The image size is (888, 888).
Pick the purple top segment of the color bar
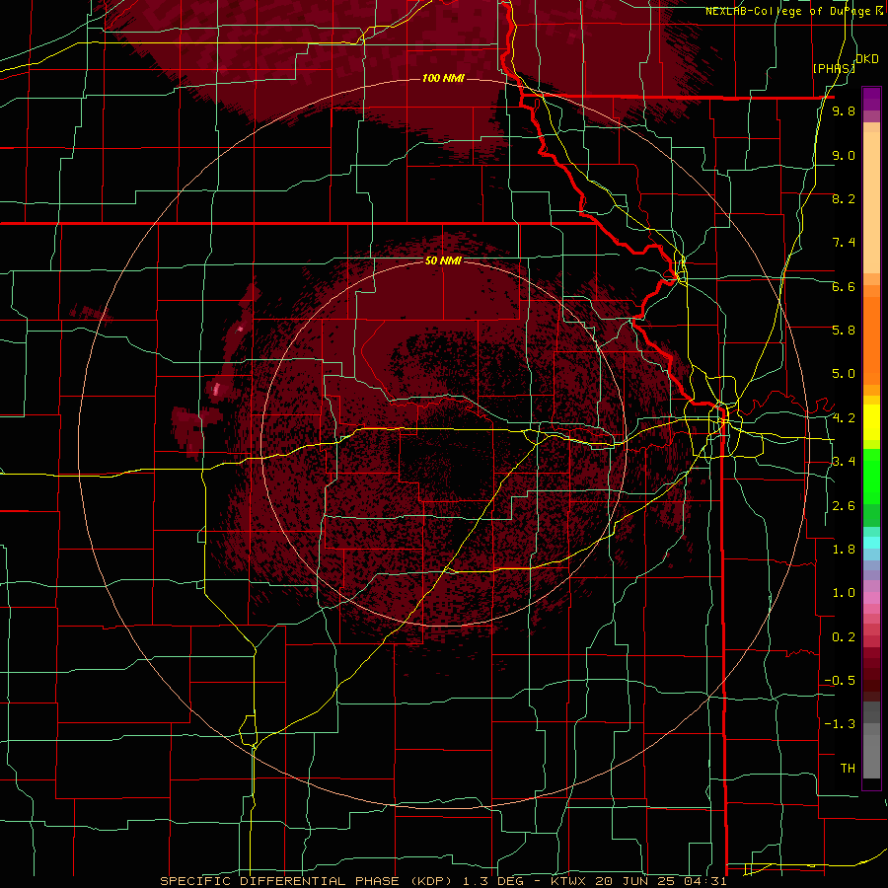point(871,99)
